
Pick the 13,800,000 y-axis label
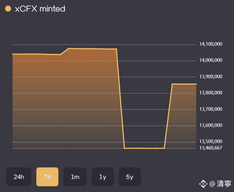211,93
